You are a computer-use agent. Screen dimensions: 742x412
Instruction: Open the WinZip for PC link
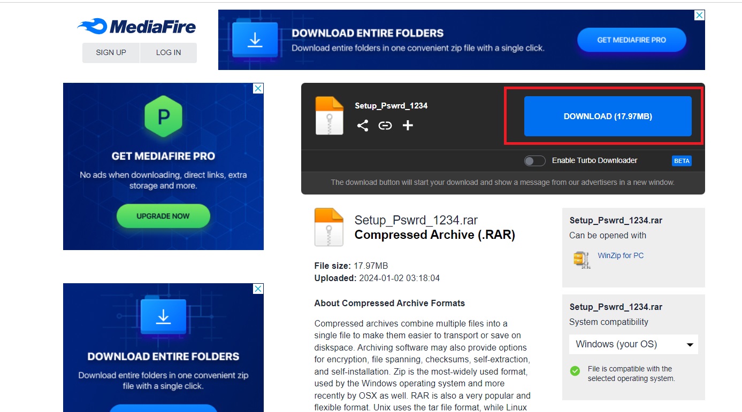[x=621, y=255]
